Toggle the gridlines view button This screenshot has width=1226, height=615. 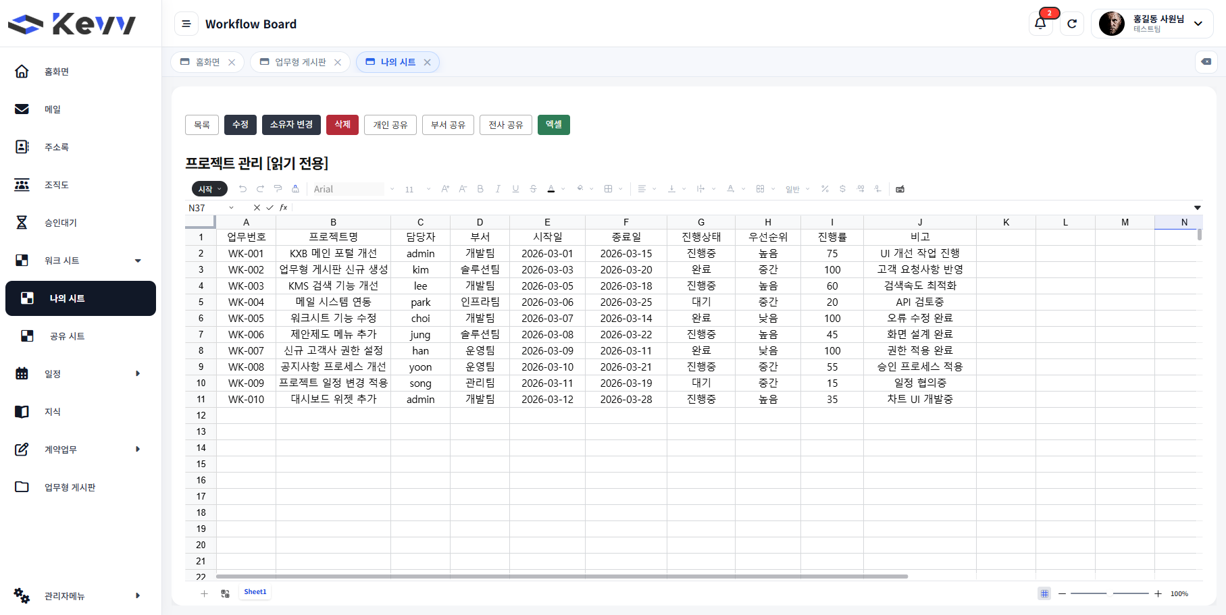(x=1044, y=593)
